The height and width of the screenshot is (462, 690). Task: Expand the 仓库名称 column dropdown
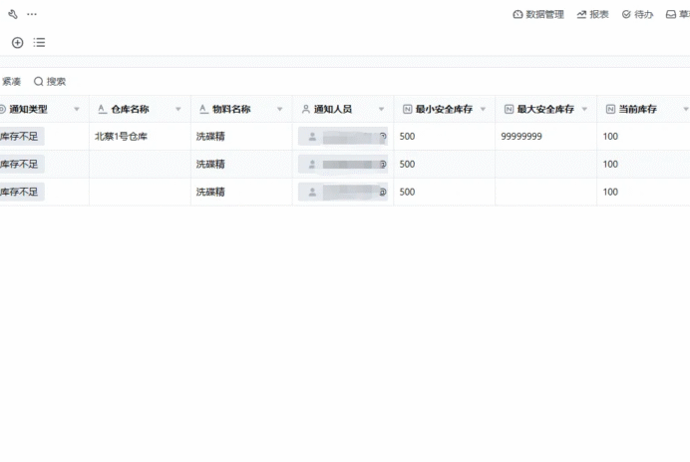pos(178,109)
